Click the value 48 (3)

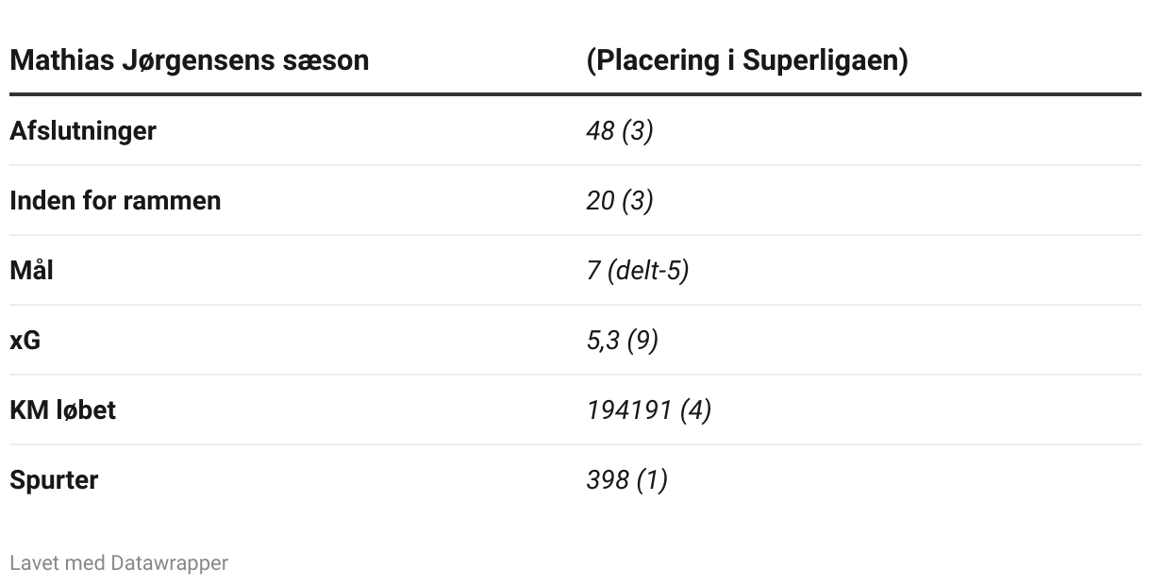click(620, 131)
